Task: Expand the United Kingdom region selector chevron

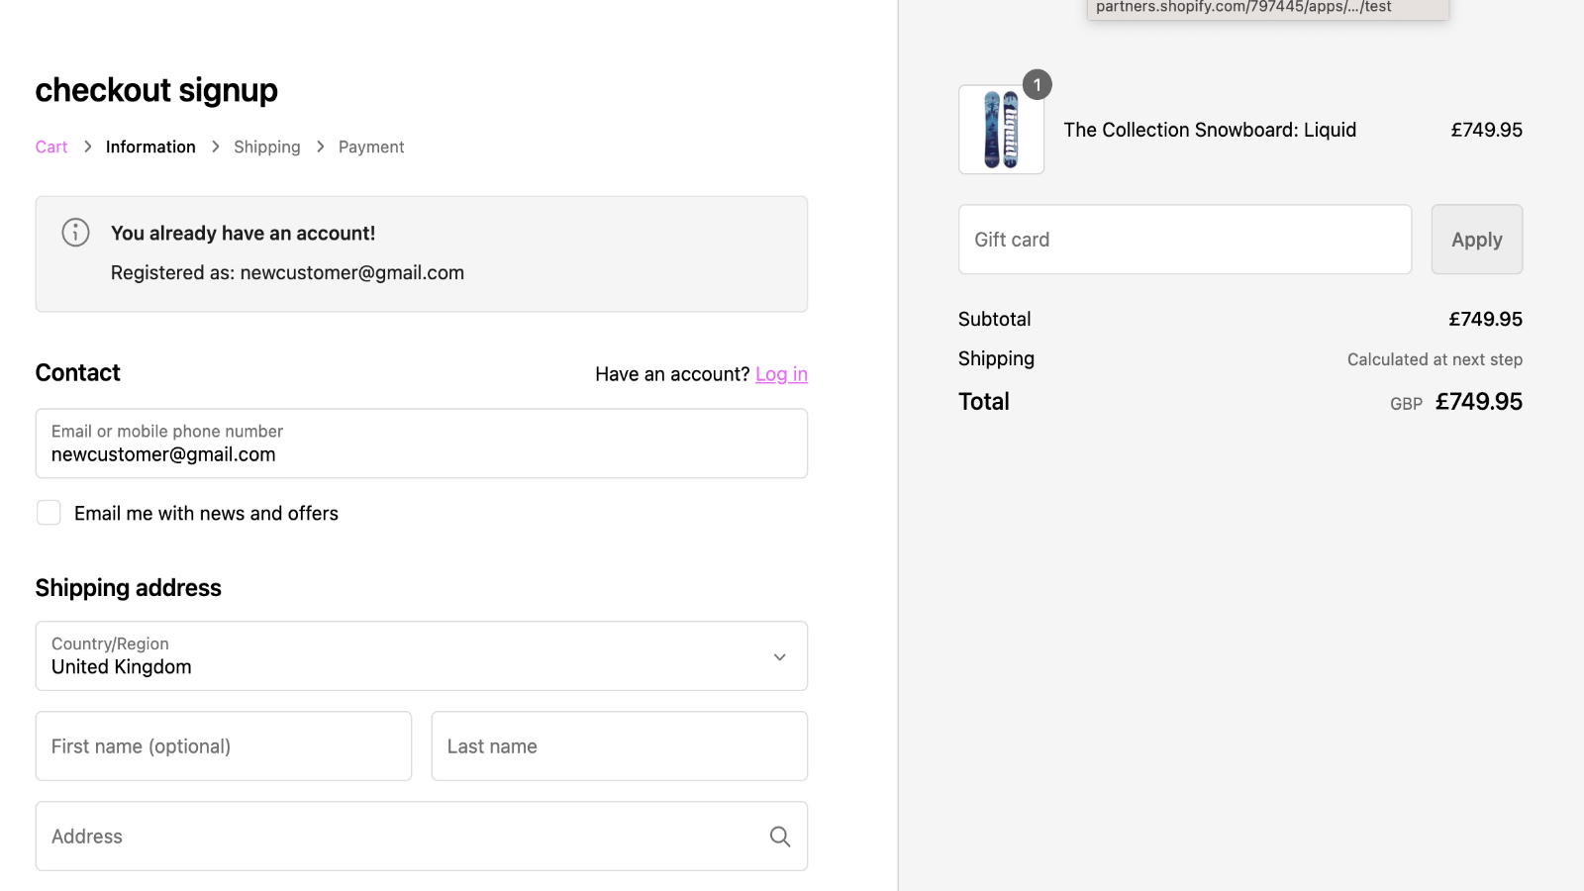Action: click(x=779, y=656)
